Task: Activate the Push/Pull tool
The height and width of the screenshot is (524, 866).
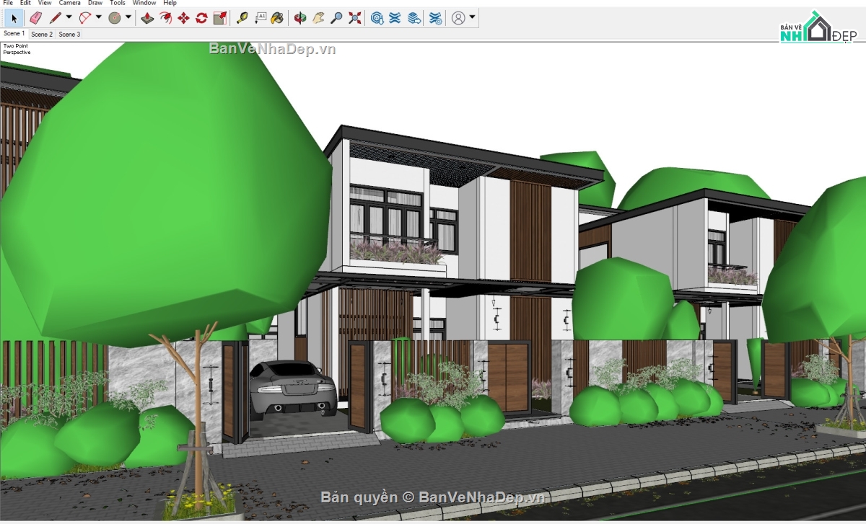Action: 147,19
